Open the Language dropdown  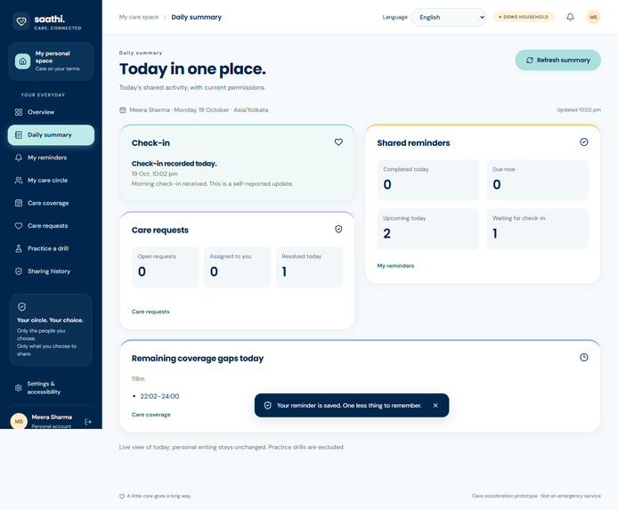[449, 17]
